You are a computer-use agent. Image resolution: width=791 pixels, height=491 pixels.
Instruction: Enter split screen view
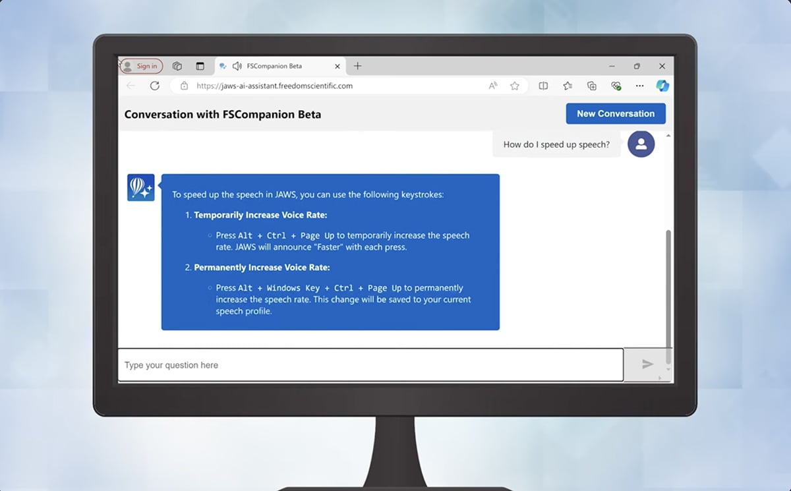coord(543,86)
